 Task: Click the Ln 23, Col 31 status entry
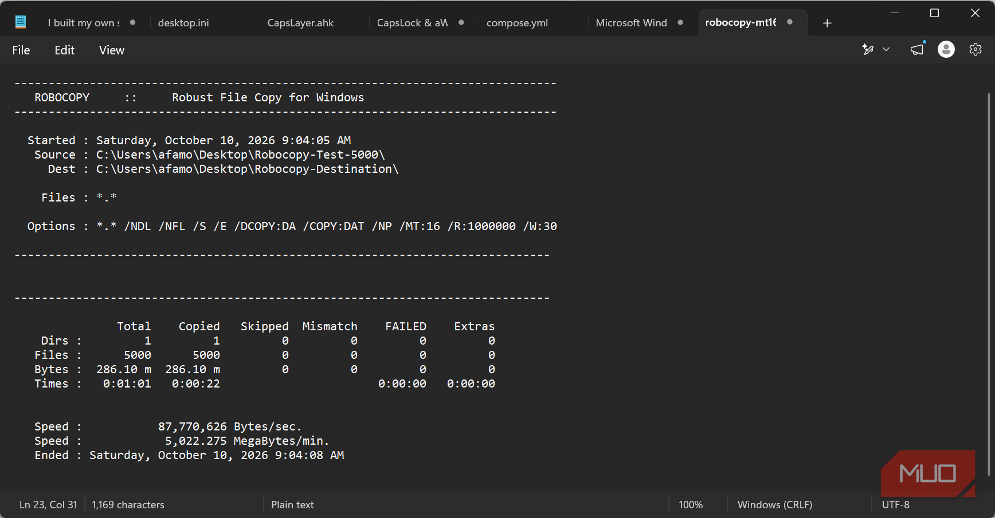coord(48,505)
